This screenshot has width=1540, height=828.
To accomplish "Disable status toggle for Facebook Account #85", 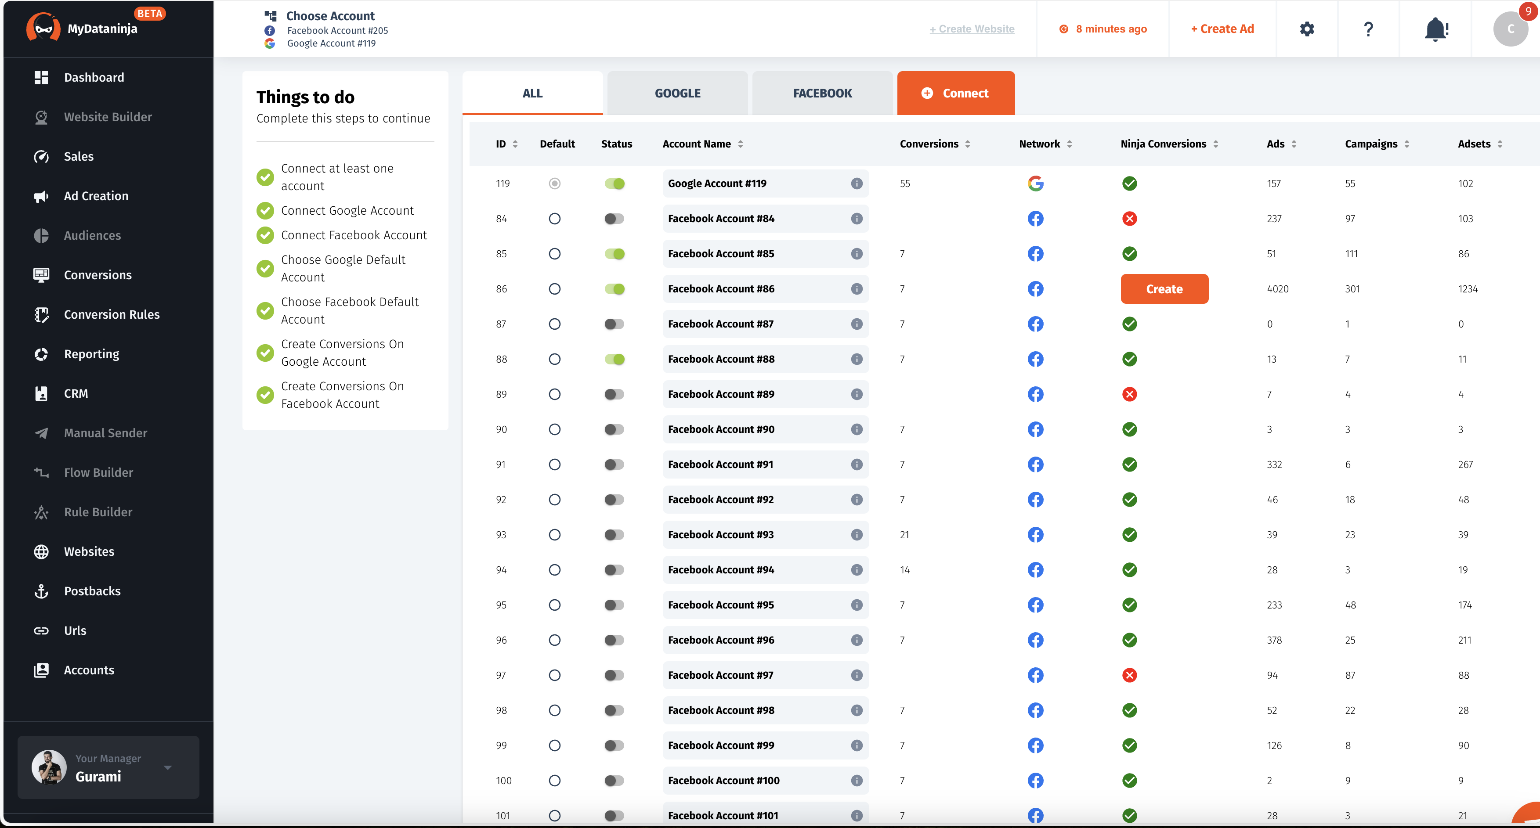I will pos(614,253).
